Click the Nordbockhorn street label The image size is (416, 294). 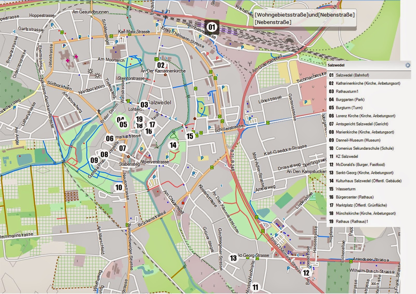pos(92,89)
